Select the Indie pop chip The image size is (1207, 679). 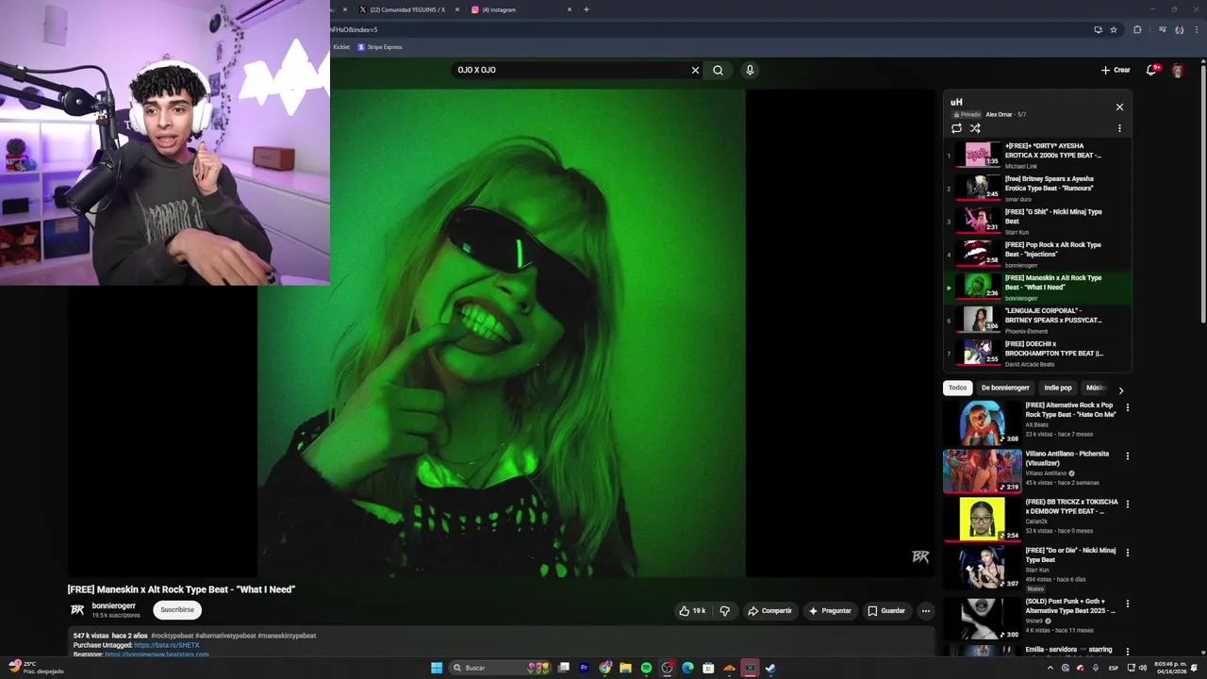point(1058,388)
